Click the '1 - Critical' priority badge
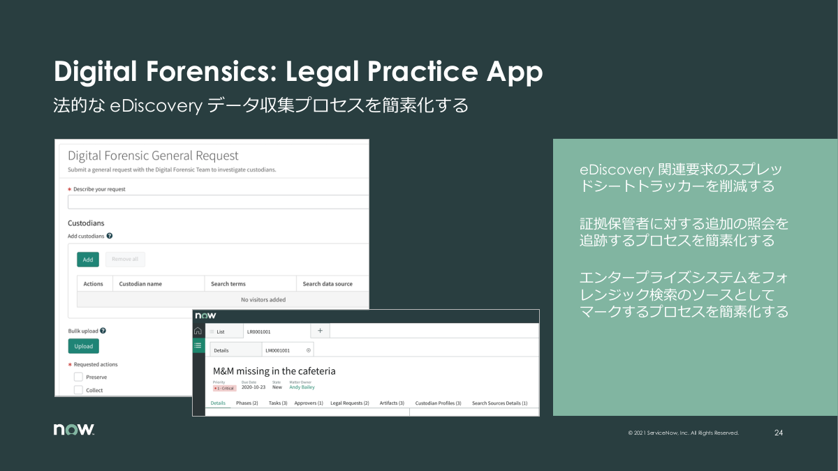The width and height of the screenshot is (838, 471). pyautogui.click(x=225, y=388)
